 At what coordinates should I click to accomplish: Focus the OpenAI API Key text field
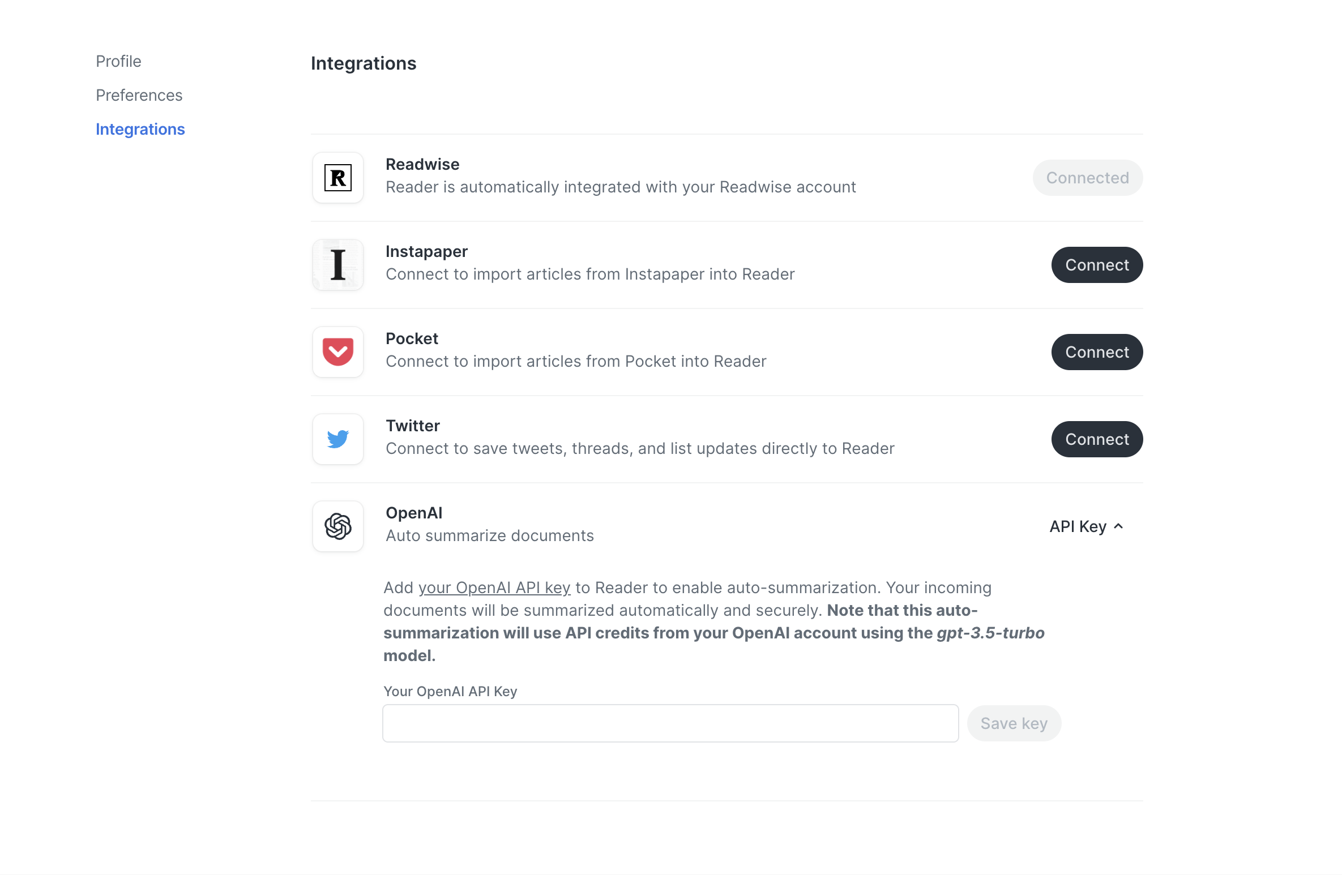pos(670,723)
